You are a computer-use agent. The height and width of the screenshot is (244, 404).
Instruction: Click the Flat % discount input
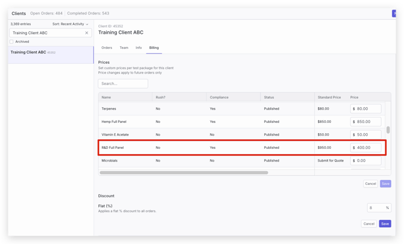pyautogui.click(x=376, y=208)
